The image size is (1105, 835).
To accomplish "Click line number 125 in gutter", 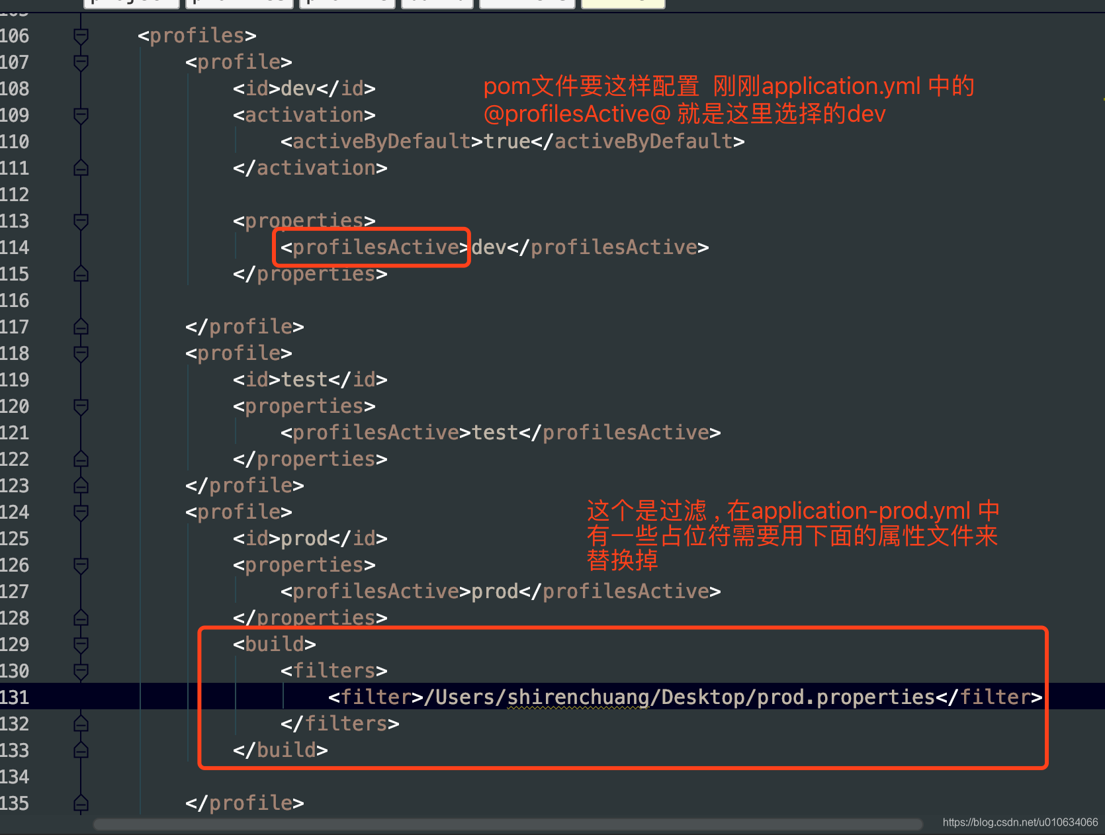I will coord(15,539).
